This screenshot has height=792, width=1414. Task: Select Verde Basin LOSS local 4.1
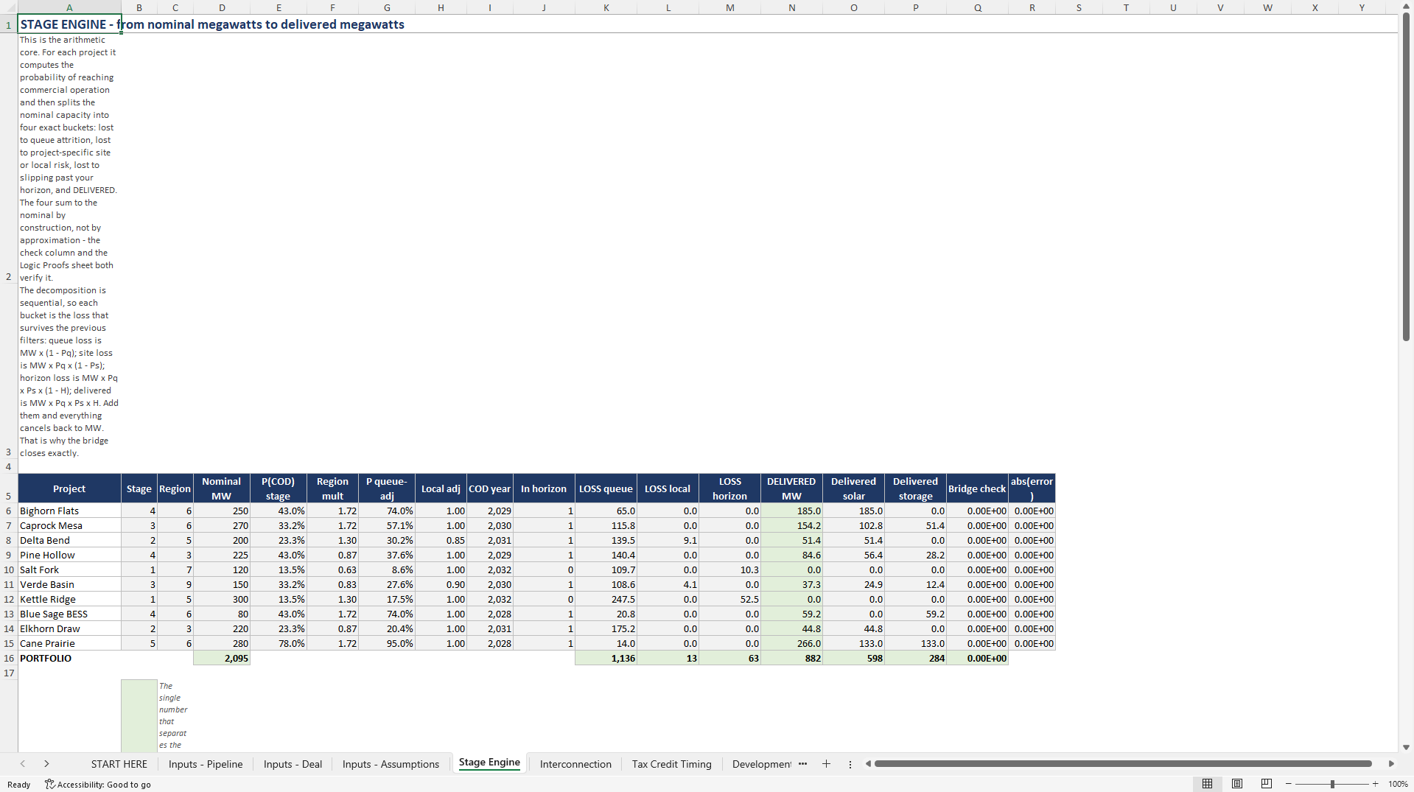(668, 584)
